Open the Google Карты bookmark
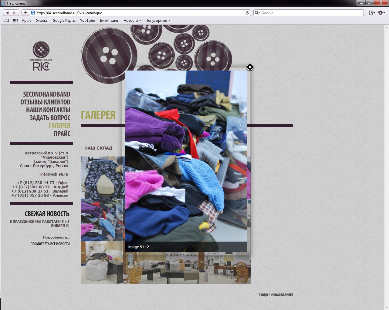This screenshot has width=389, height=310. tap(64, 21)
